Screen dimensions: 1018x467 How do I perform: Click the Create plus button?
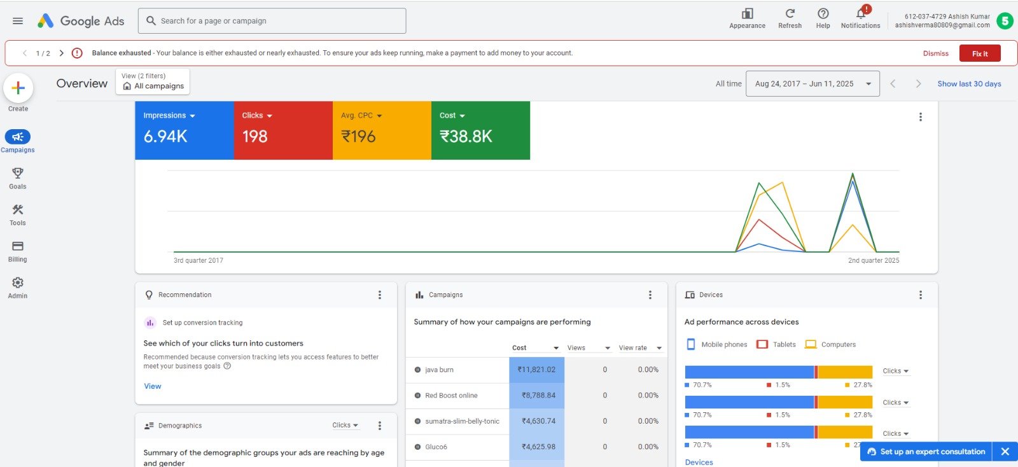18,88
